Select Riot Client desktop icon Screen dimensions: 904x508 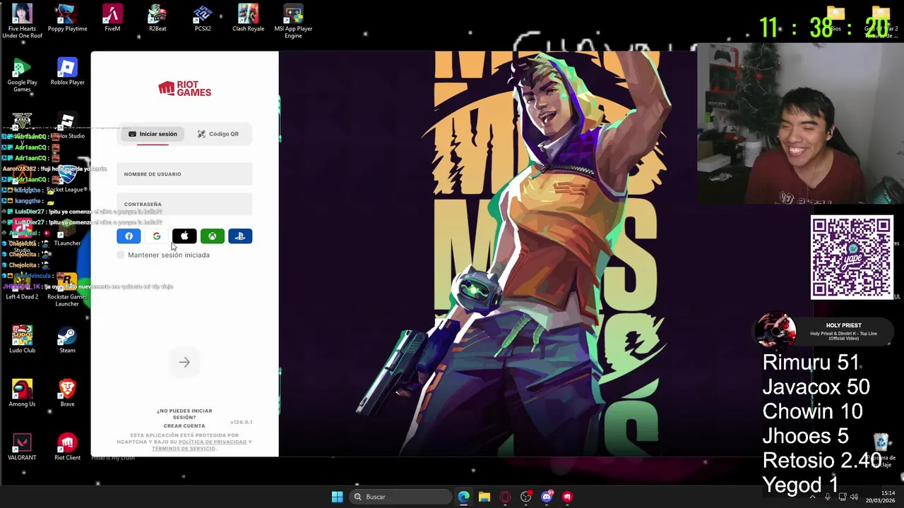point(67,447)
